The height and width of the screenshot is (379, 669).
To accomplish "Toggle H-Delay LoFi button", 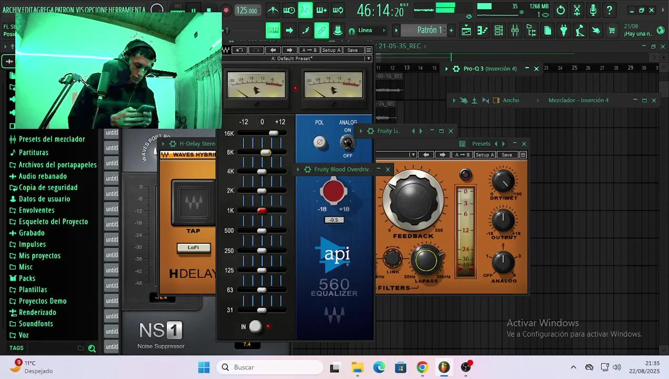I will (x=194, y=247).
